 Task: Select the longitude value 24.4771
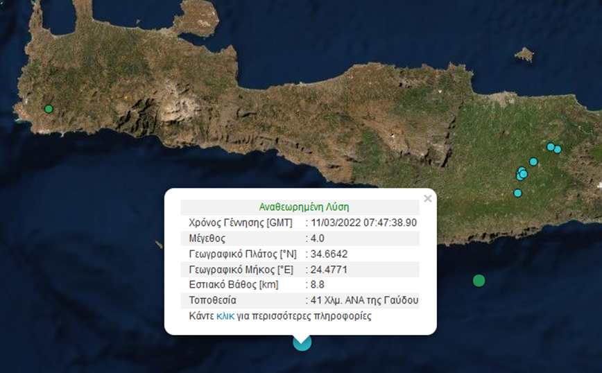click(330, 269)
